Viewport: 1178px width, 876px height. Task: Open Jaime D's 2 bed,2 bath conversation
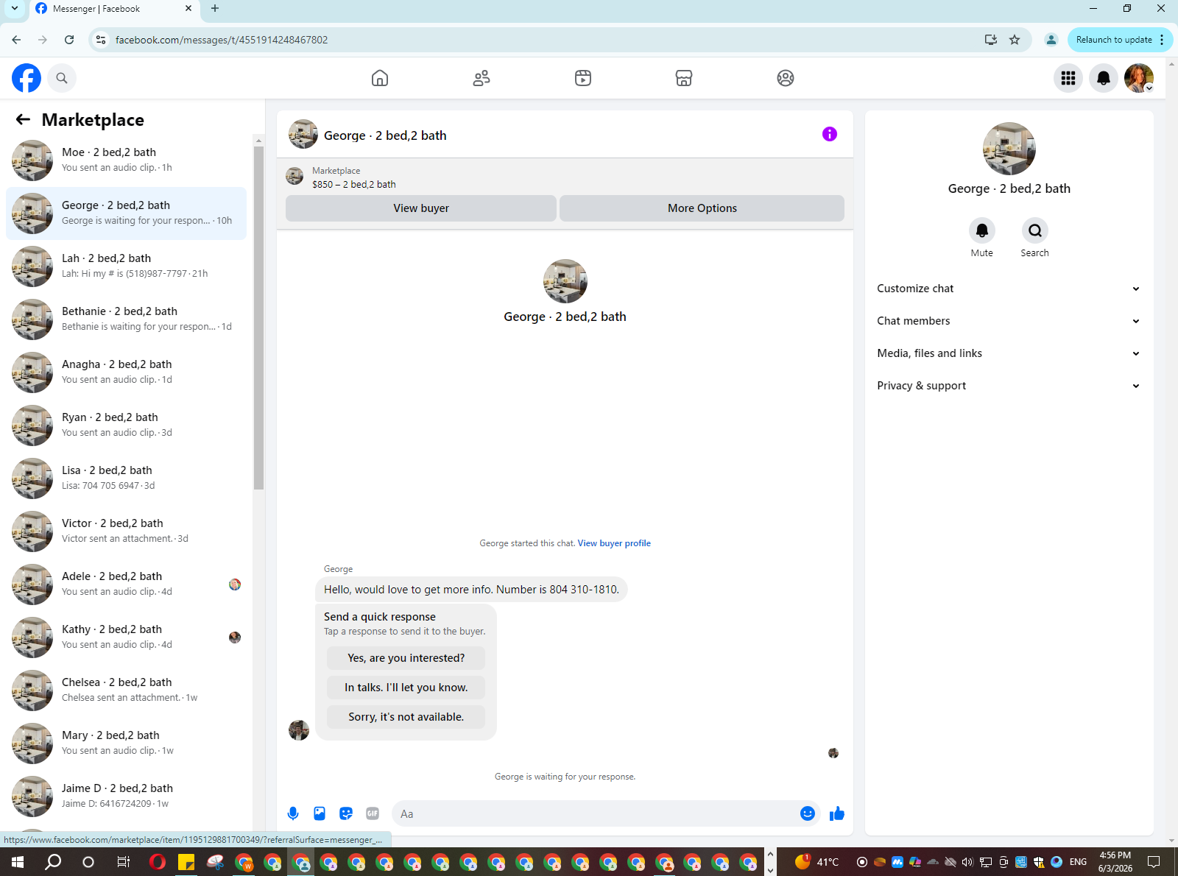click(x=127, y=796)
